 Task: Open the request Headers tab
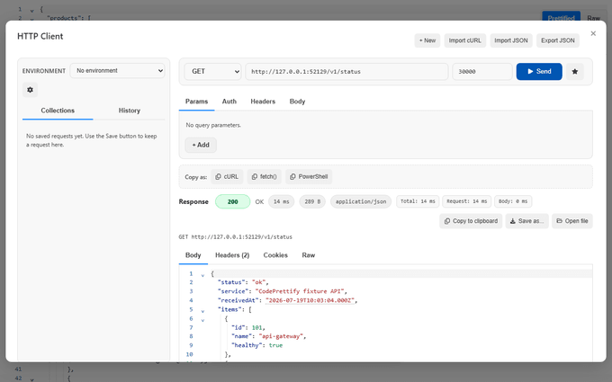click(x=263, y=102)
